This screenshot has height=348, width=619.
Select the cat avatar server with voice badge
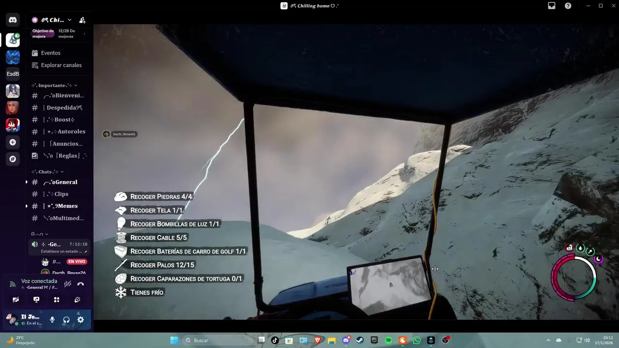coord(13,40)
